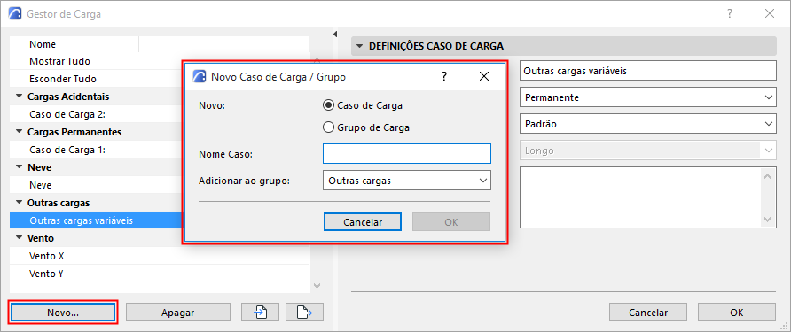The image size is (791, 332).
Task: Open the disabled Longo dropdown
Action: pyautogui.click(x=647, y=151)
